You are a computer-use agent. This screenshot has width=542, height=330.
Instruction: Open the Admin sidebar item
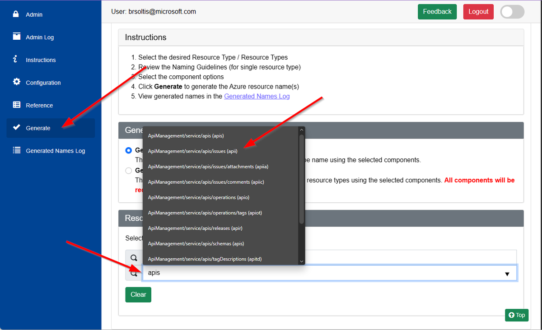pos(51,14)
